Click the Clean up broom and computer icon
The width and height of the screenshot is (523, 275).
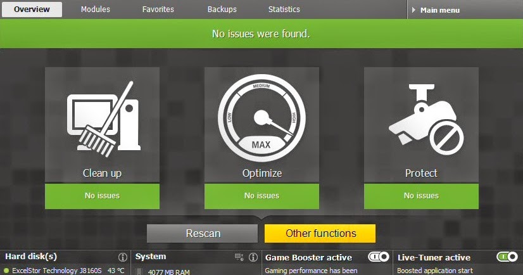103,119
